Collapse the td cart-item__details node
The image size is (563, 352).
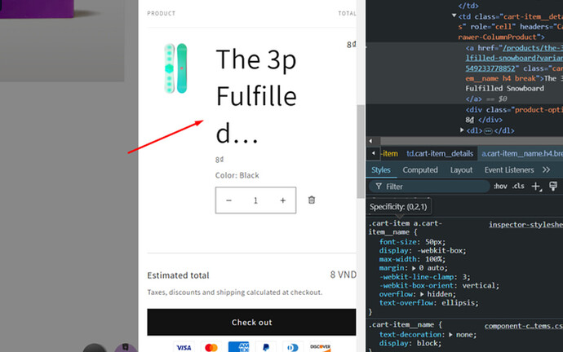click(x=454, y=15)
